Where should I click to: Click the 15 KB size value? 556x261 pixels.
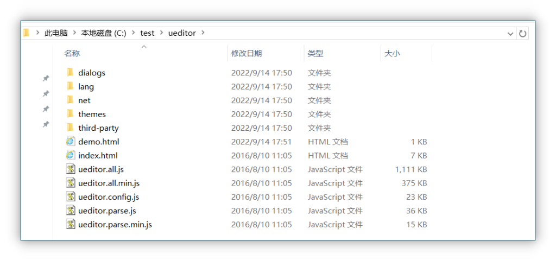(x=416, y=225)
